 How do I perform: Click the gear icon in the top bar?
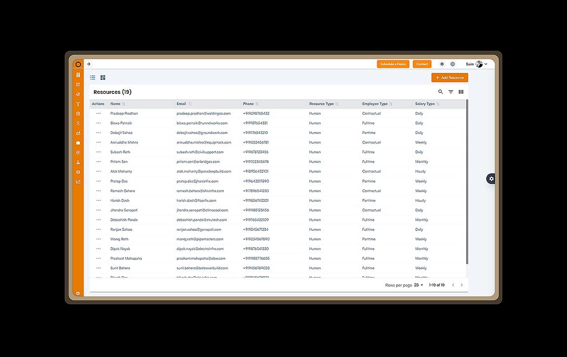coord(442,64)
